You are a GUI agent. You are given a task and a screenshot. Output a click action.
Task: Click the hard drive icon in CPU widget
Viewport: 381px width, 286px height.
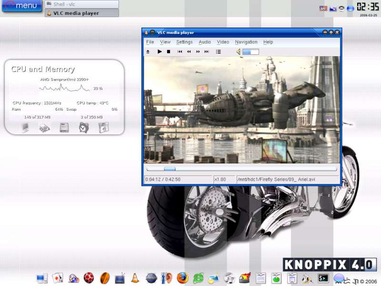click(x=64, y=128)
